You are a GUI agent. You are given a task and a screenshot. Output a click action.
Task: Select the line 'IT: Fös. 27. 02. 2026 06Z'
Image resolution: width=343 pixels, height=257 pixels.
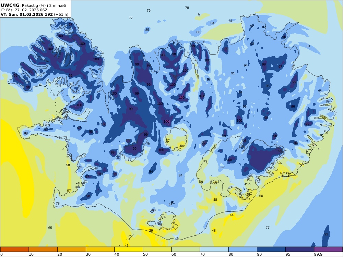click(x=24, y=10)
